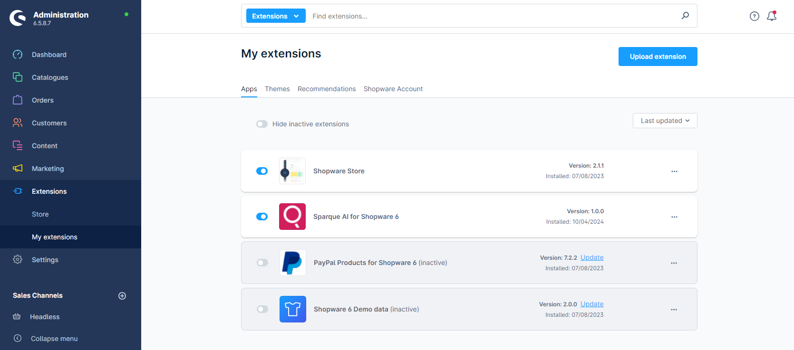Image resolution: width=794 pixels, height=350 pixels.
Task: Deactivate the Shopware Store extension toggle
Action: pyautogui.click(x=262, y=171)
